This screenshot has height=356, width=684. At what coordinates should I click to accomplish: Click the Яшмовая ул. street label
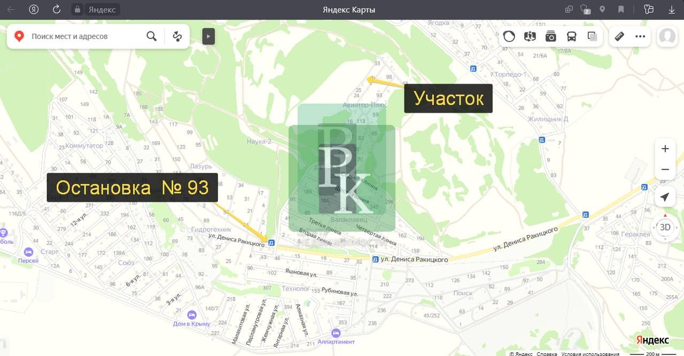coord(301,272)
